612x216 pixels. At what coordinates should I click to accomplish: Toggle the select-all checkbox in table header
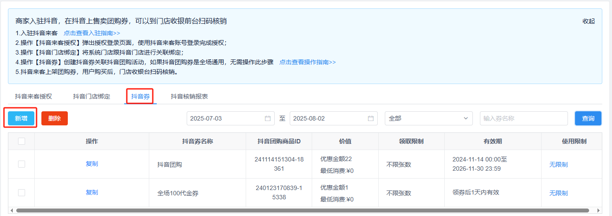click(x=21, y=141)
